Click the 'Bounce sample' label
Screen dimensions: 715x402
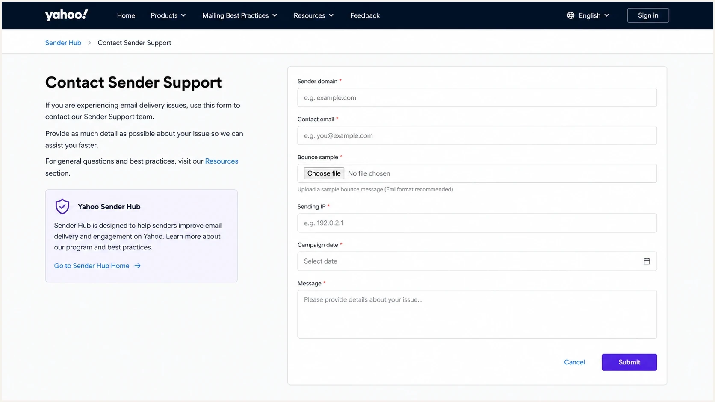click(318, 157)
